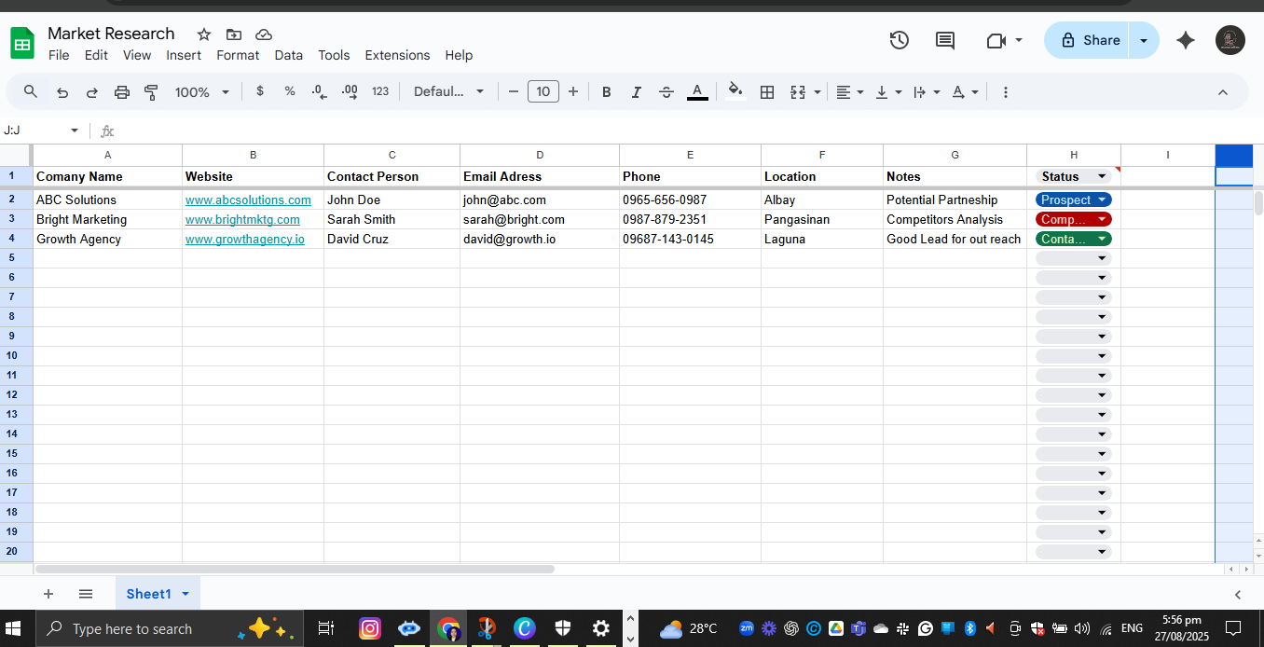Click the merge cells icon
The width and height of the screenshot is (1264, 647).
pyautogui.click(x=798, y=92)
